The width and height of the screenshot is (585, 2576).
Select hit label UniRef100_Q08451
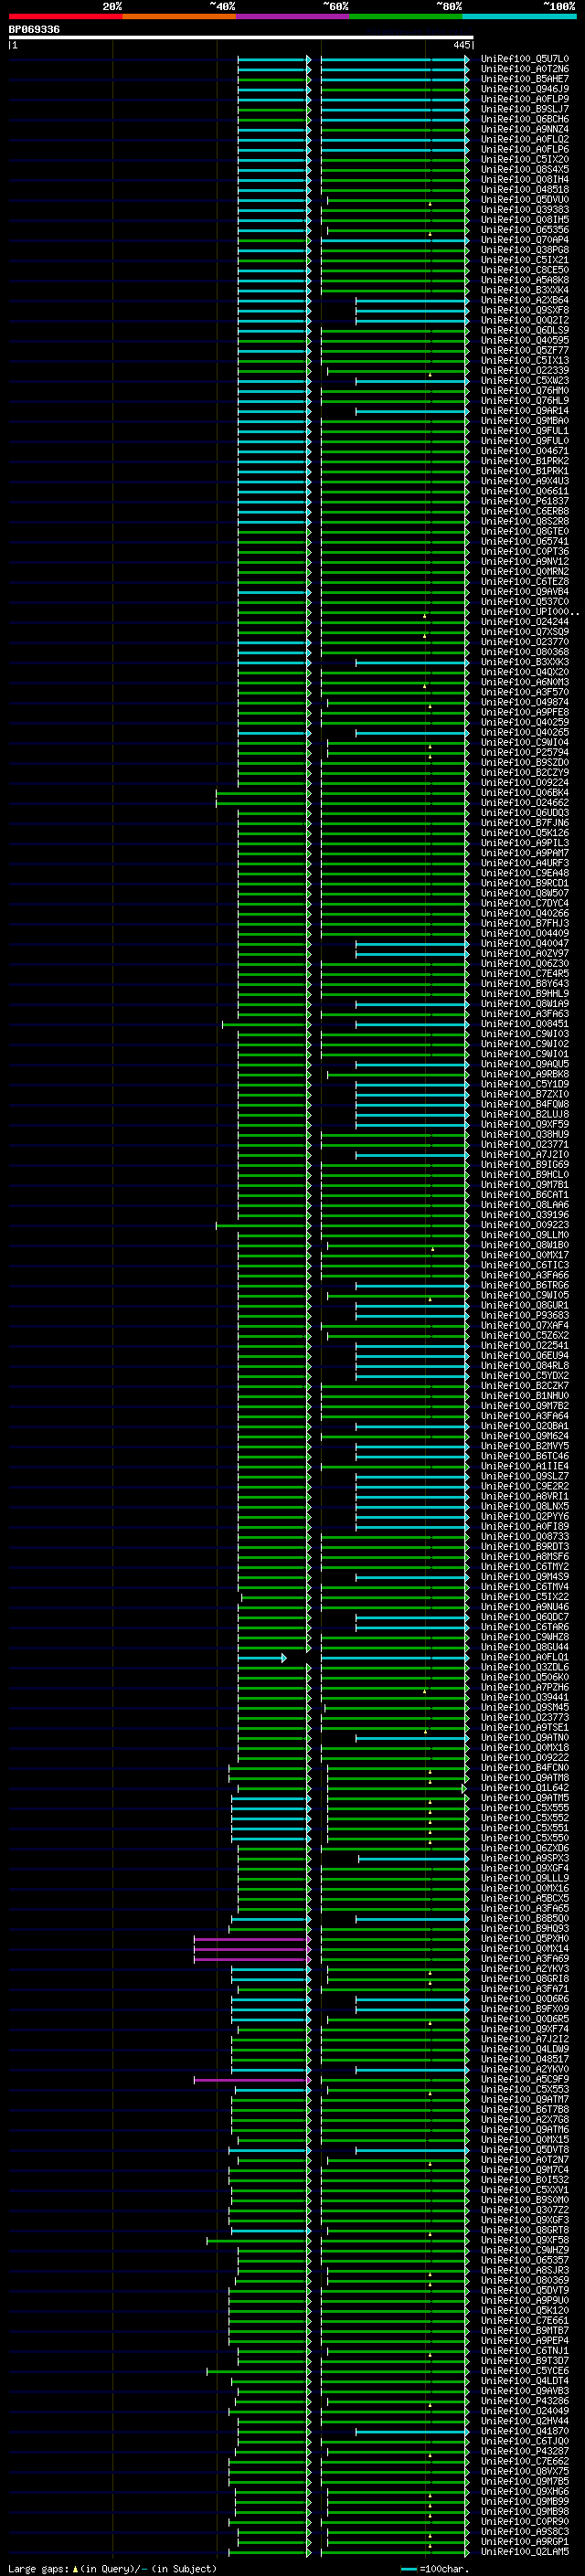tap(524, 1024)
